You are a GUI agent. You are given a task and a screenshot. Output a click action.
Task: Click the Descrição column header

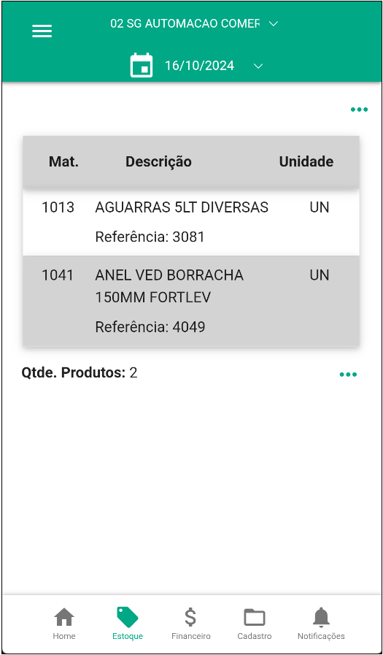tap(158, 161)
